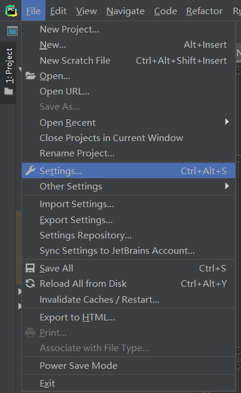Click the folder icon in Project sidebar tab
Screen dimensions: 241x393
[8, 91]
